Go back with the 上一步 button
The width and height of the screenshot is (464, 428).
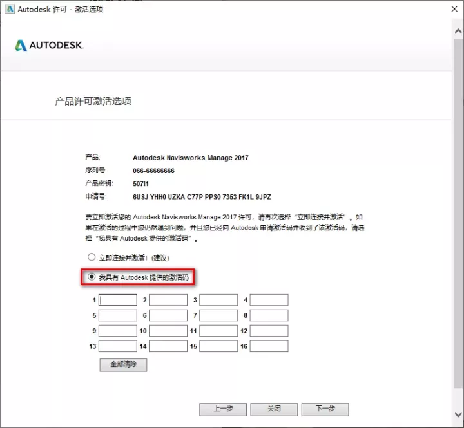click(x=223, y=409)
